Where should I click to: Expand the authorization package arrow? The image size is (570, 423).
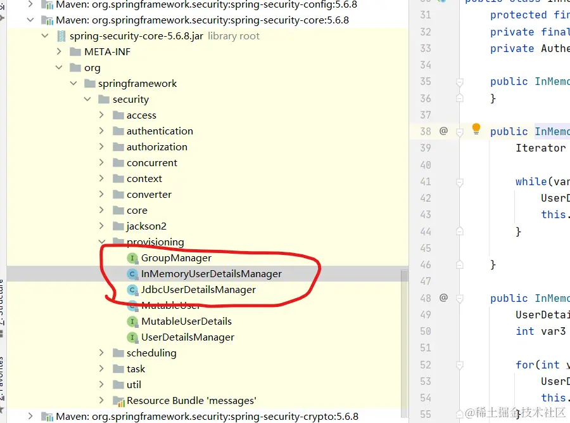(101, 146)
